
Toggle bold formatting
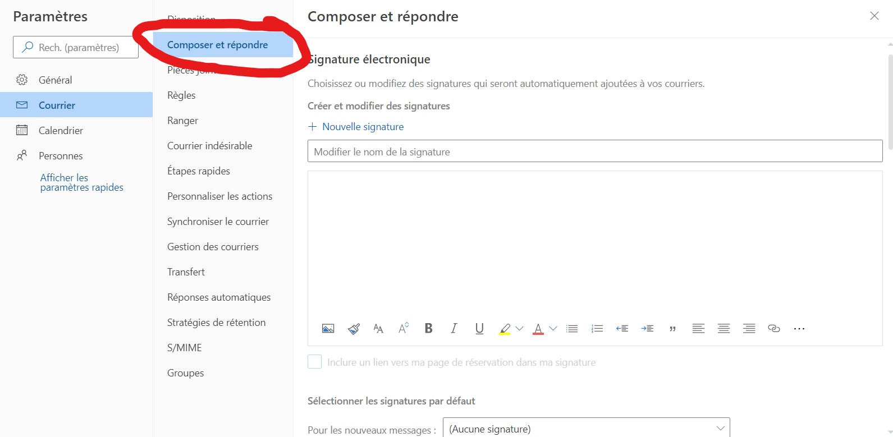coord(429,329)
